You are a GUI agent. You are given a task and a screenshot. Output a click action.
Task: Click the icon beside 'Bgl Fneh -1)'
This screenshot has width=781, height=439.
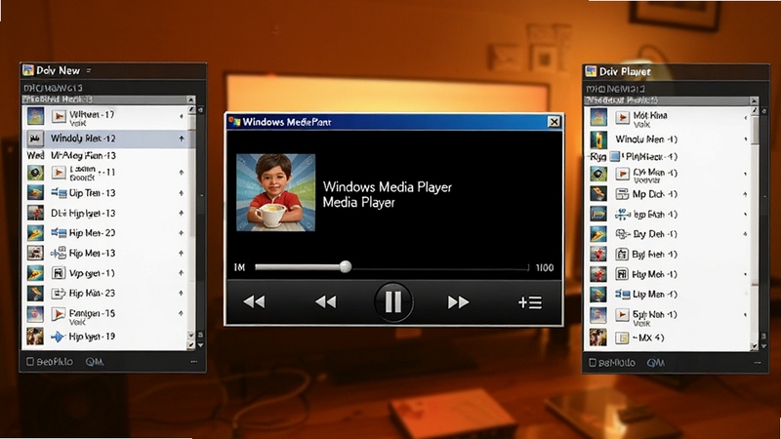coord(622,255)
